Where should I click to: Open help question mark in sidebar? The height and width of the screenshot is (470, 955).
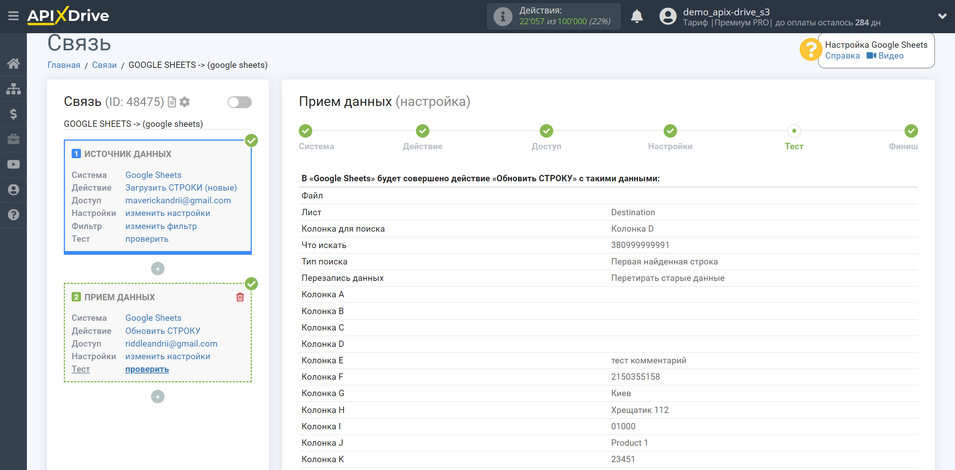tap(13, 215)
